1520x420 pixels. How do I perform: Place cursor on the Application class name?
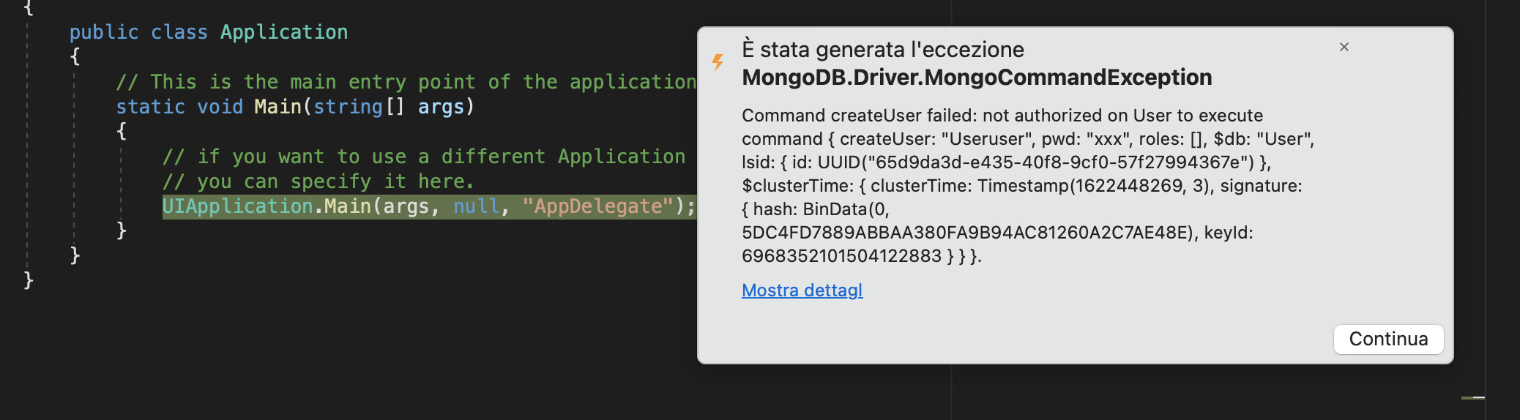[284, 32]
